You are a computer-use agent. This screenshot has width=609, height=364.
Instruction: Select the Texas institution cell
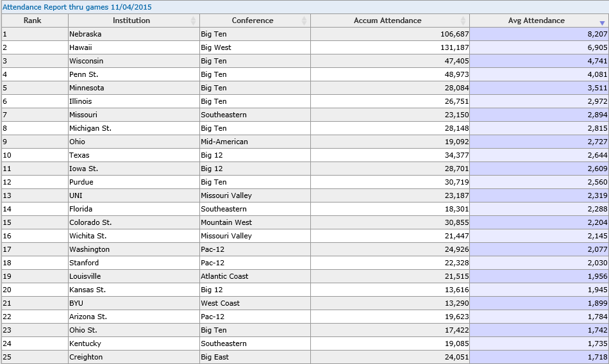[x=134, y=155]
